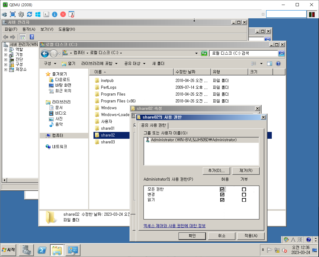The width and height of the screenshot is (319, 257).
Task: Open the address bar history dropdown
Action: (x=196, y=53)
